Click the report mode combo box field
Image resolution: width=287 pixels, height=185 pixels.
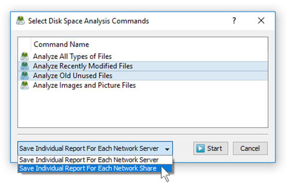[95, 148]
